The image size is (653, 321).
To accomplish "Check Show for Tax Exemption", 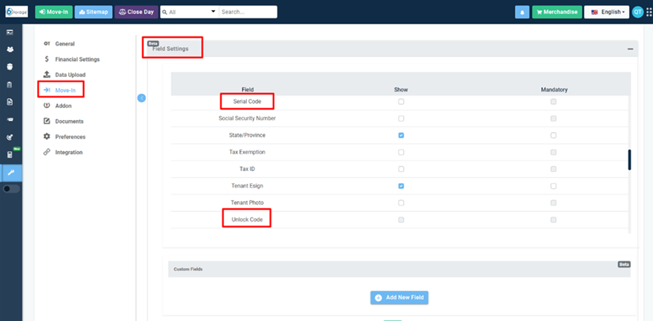I will pos(401,153).
